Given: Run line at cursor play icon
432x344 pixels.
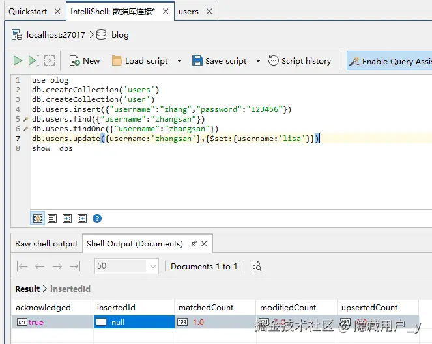Looking at the screenshot, I should pos(34,60).
